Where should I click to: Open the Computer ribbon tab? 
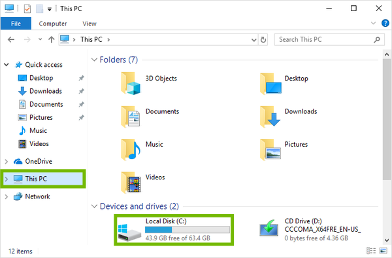[x=53, y=24]
